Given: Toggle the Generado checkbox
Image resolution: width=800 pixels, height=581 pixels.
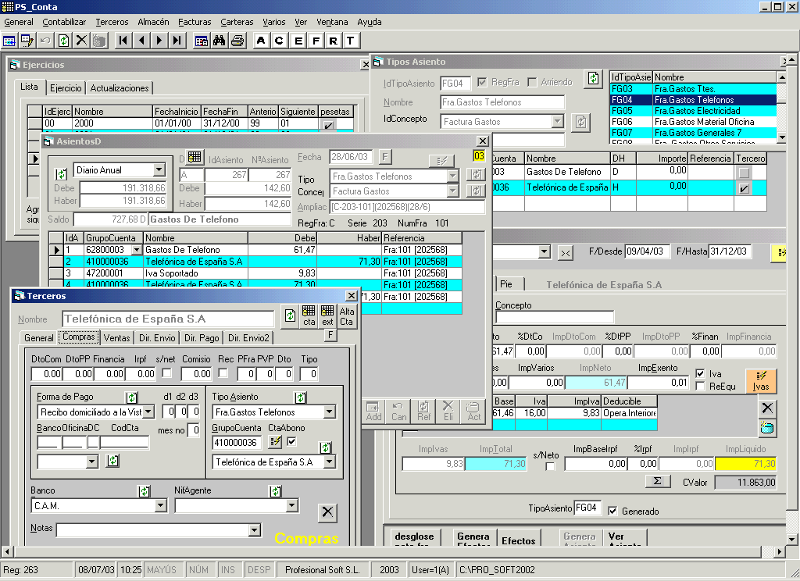Looking at the screenshot, I should pos(613,511).
